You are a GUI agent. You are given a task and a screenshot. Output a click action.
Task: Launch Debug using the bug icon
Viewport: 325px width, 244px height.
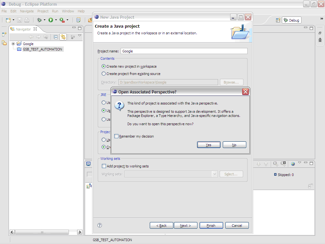[39, 20]
